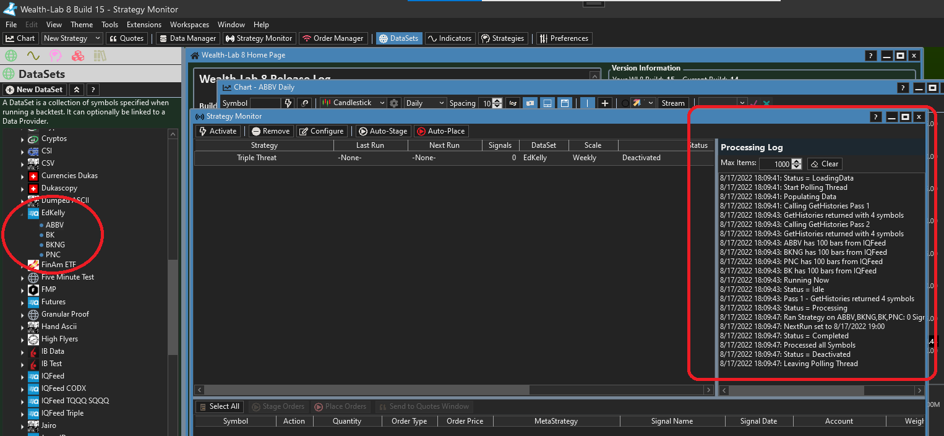Open the books library tab icon
Screen dimensions: 944x436
click(x=100, y=56)
